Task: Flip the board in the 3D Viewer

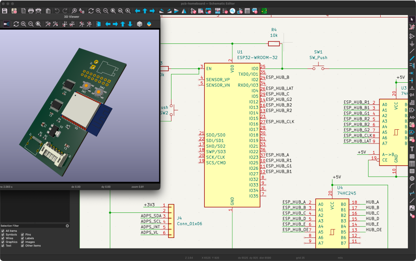Action: [x=98, y=24]
